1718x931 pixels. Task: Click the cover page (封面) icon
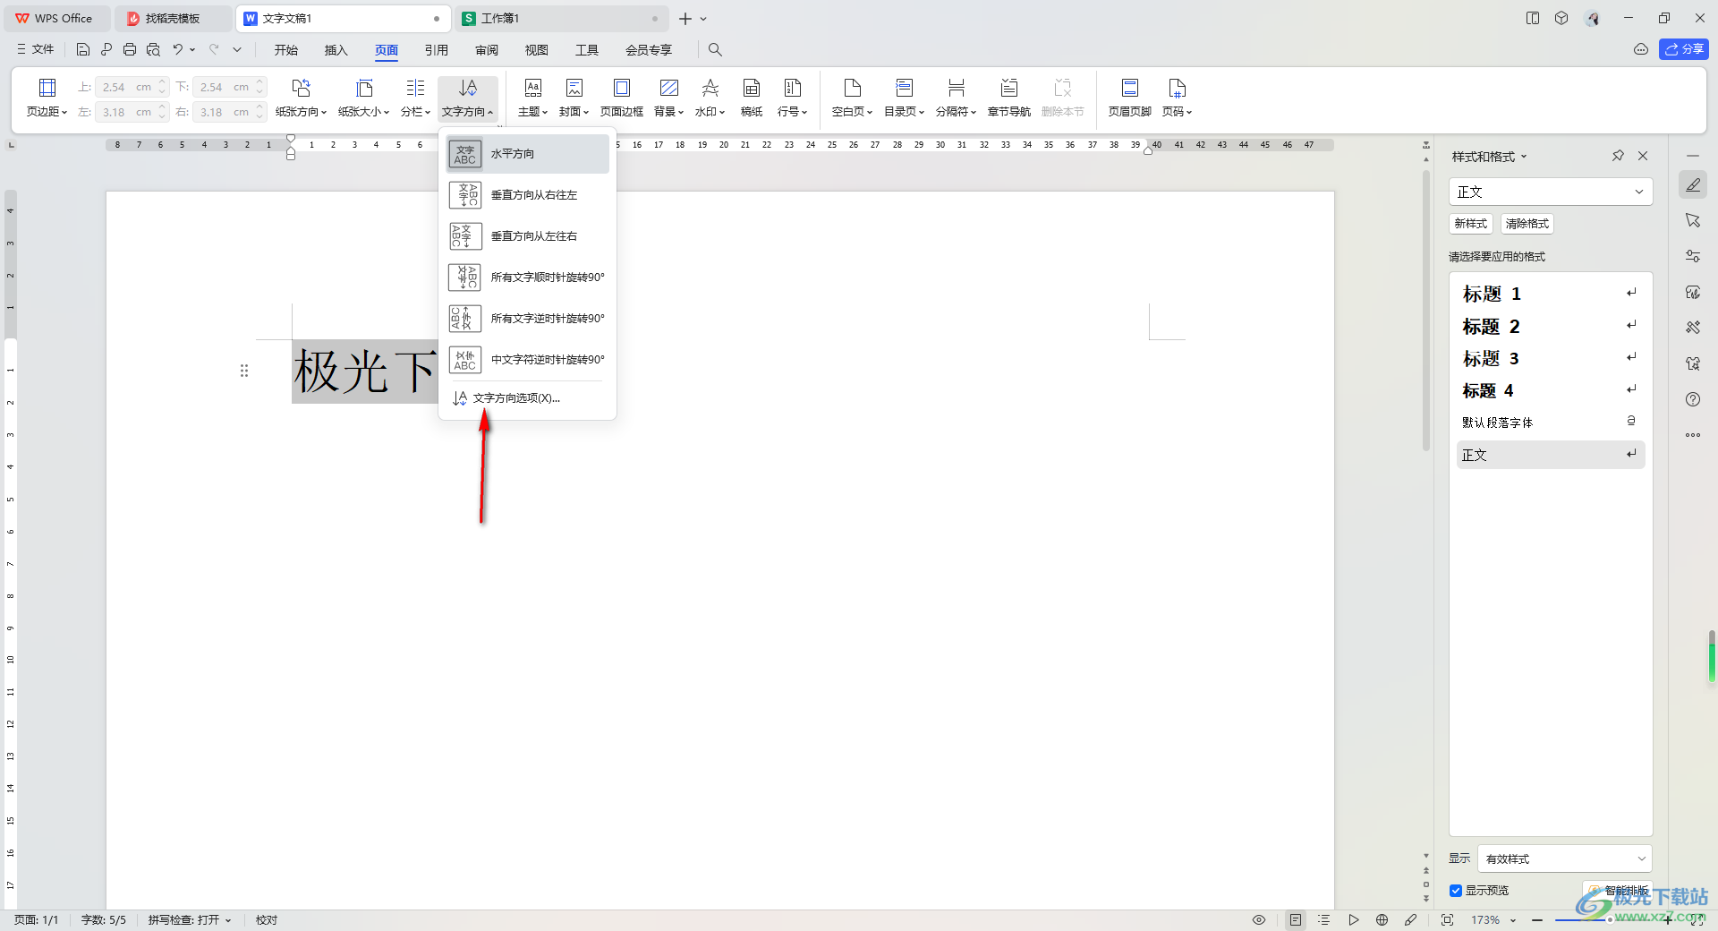click(x=574, y=88)
